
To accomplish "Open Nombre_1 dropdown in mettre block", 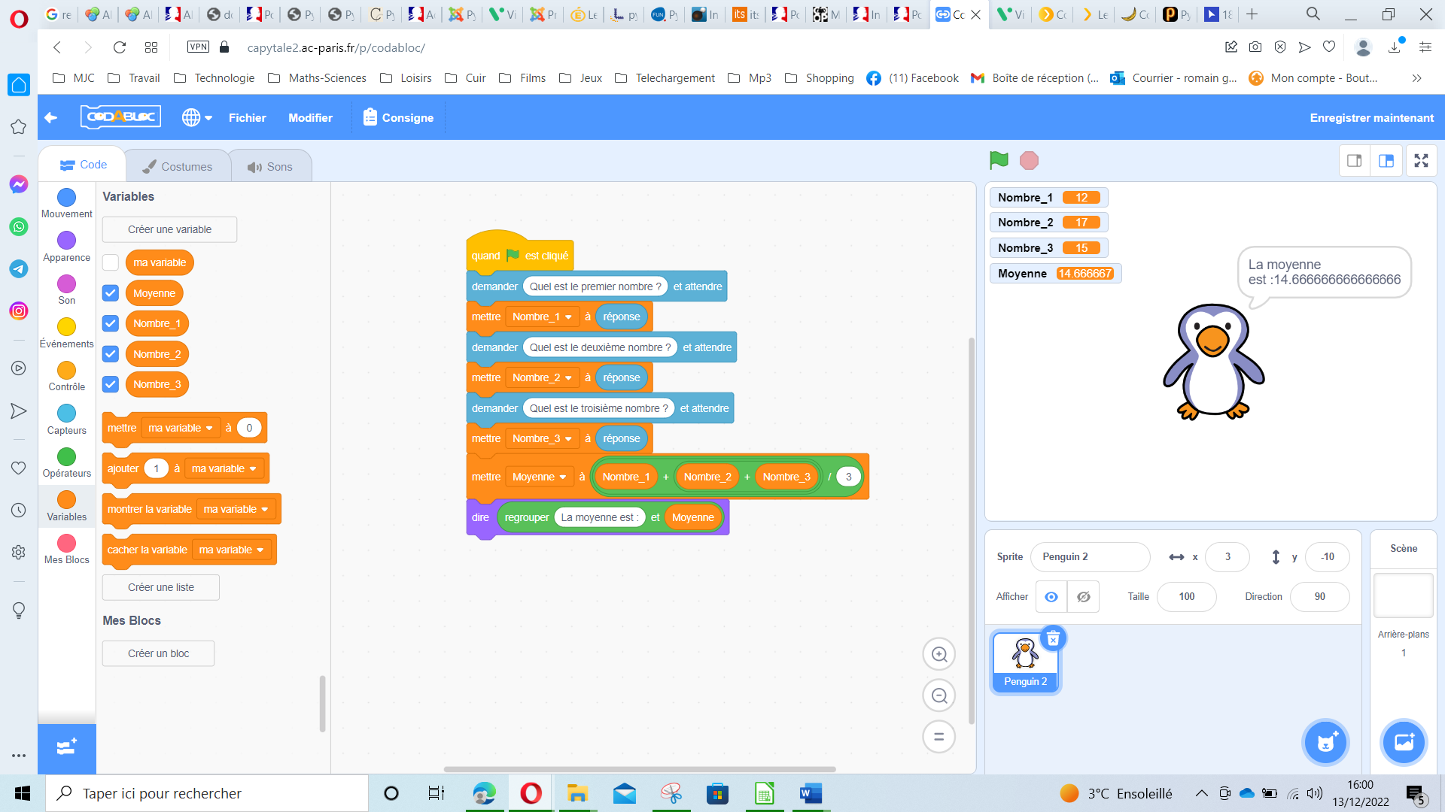I will click(x=568, y=317).
